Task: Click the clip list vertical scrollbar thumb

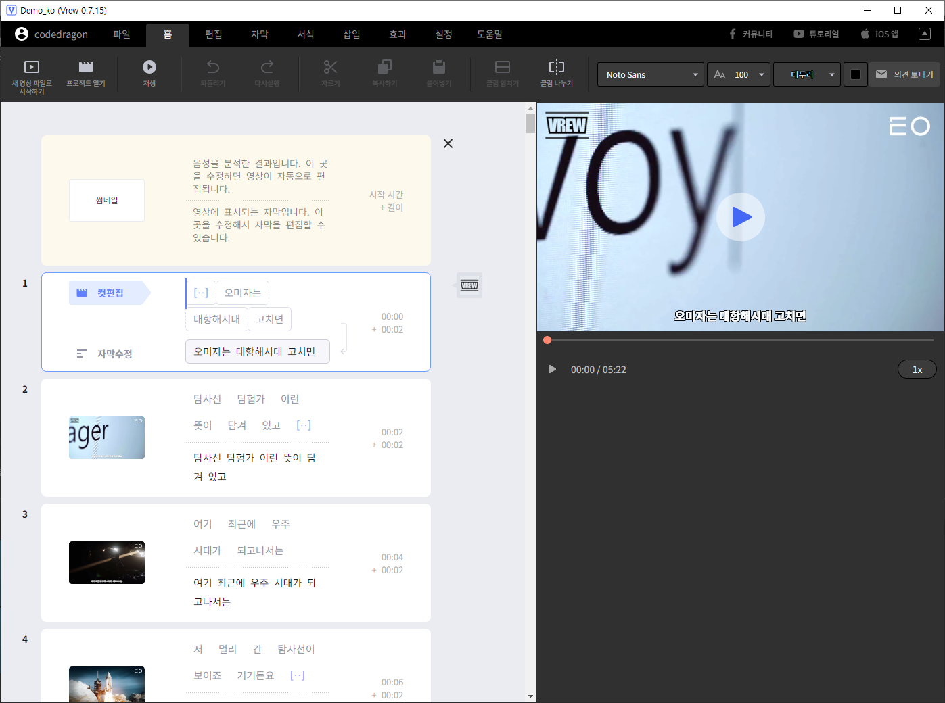Action: tap(530, 124)
